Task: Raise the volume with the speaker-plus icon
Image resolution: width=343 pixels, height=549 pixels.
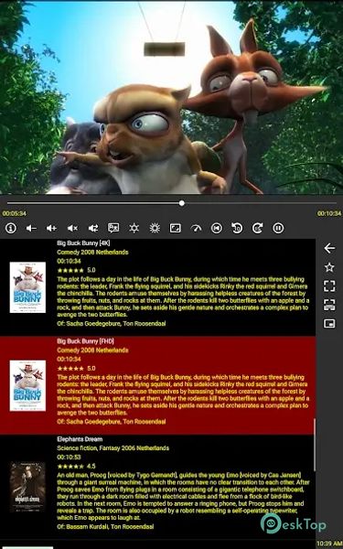Action: pyautogui.click(x=51, y=228)
